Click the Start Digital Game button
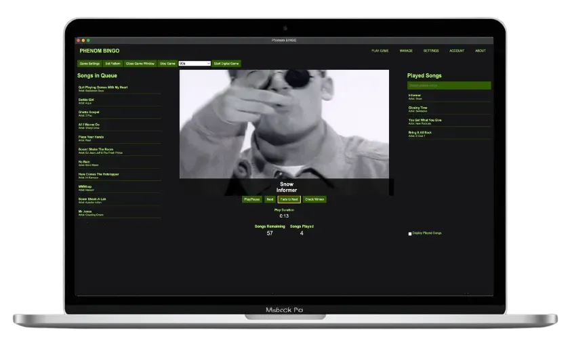The width and height of the screenshot is (570, 343). click(x=226, y=64)
